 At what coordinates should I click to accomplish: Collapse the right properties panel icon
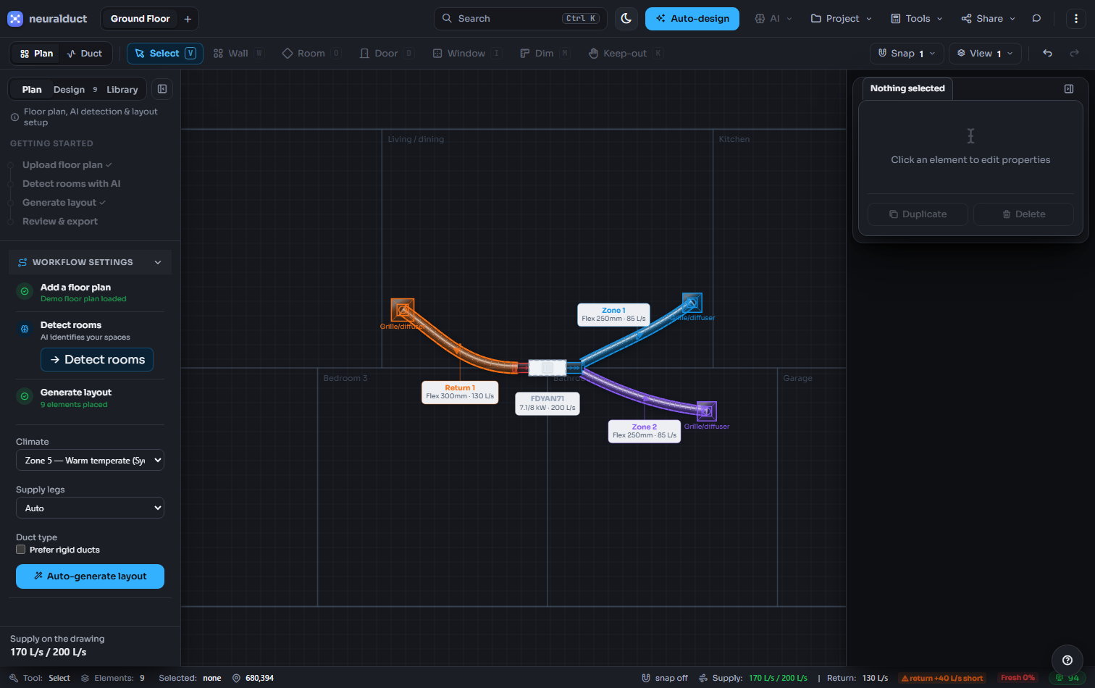tap(1069, 88)
